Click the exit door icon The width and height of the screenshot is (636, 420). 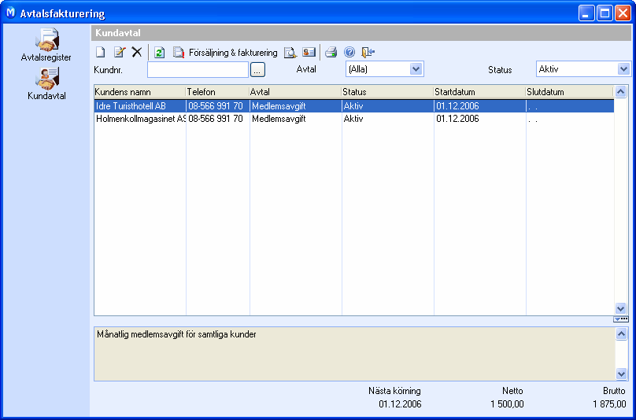coord(368,52)
